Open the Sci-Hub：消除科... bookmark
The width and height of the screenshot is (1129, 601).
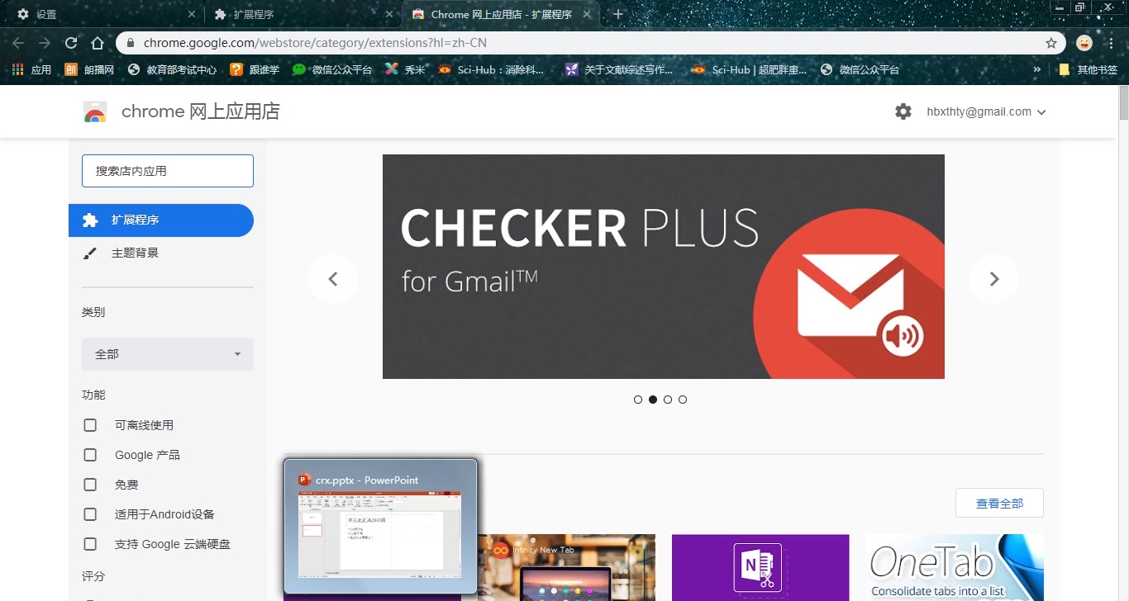[x=491, y=70]
